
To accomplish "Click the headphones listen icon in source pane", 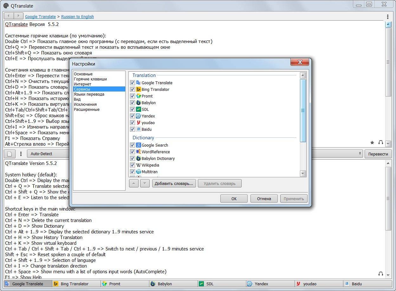I will 381,143.
